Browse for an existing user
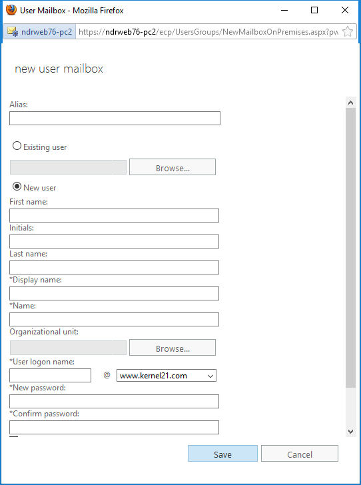 coord(173,167)
